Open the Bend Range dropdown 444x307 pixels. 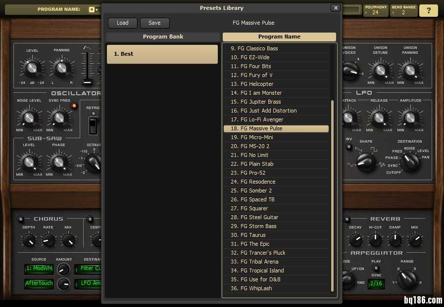click(x=404, y=10)
